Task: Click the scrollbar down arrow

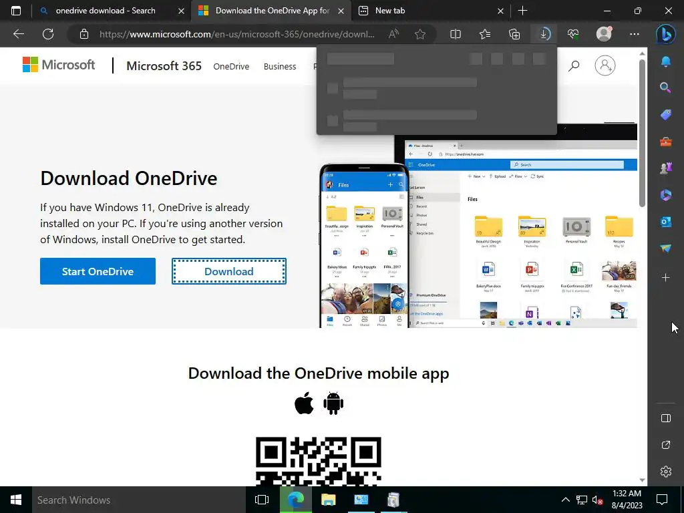Action: (642, 480)
